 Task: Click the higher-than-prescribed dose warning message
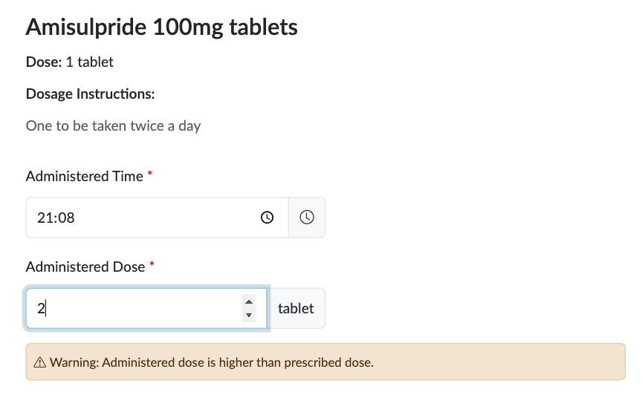(211, 363)
